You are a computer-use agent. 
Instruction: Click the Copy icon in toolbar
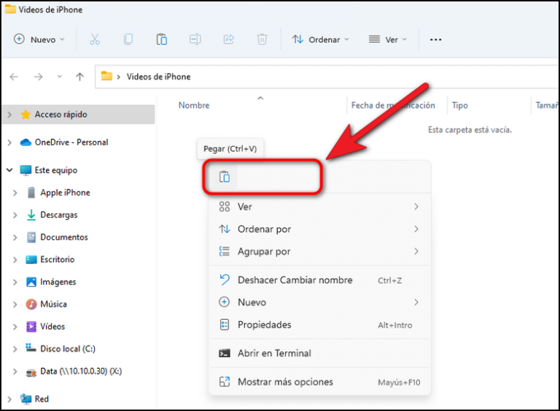128,39
